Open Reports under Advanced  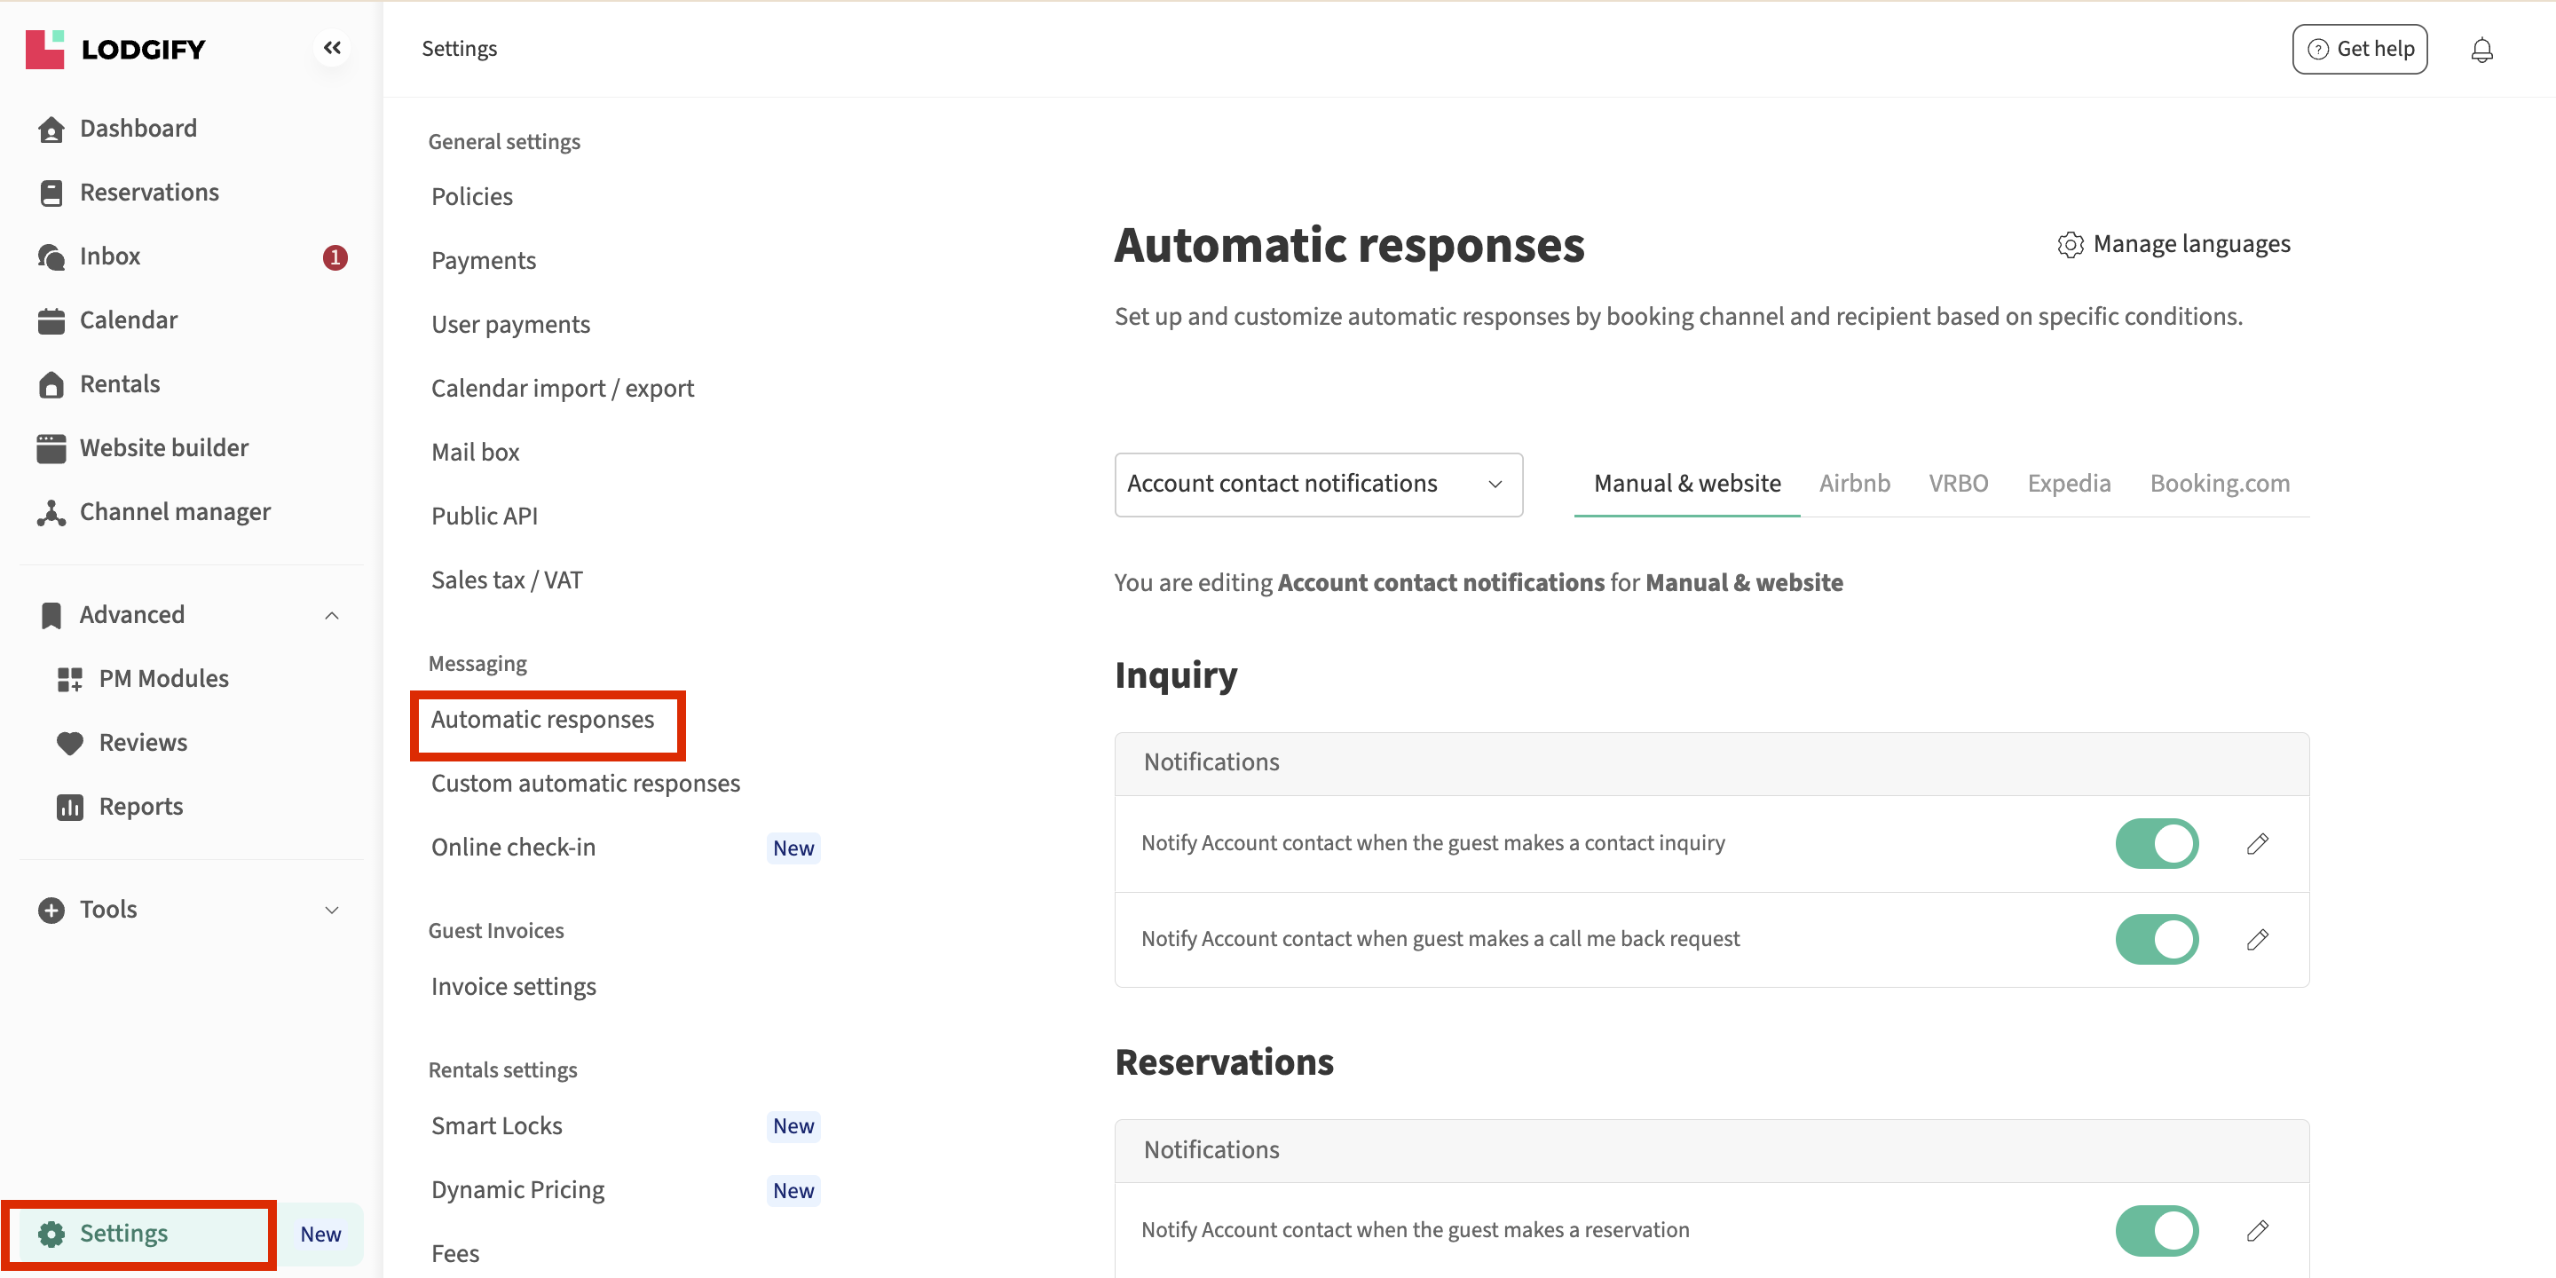140,806
